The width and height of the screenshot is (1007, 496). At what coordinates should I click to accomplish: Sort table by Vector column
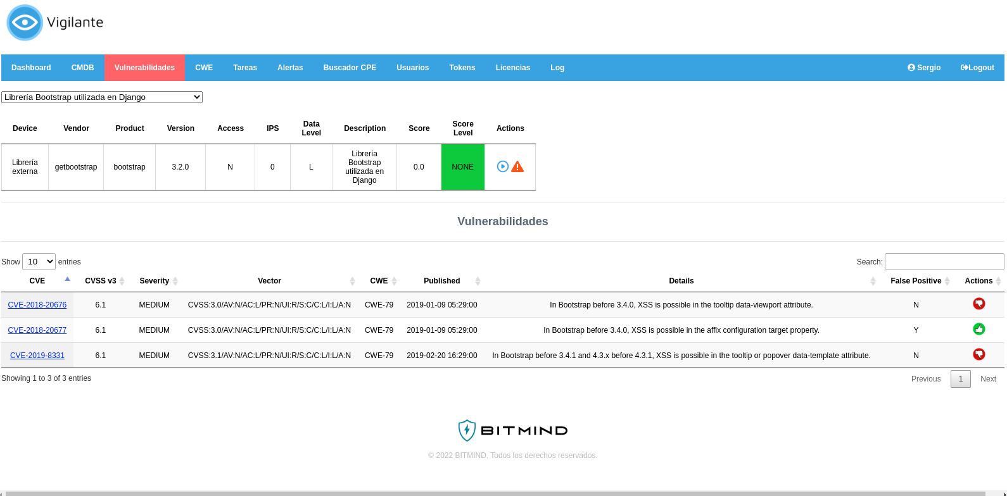[x=269, y=281]
